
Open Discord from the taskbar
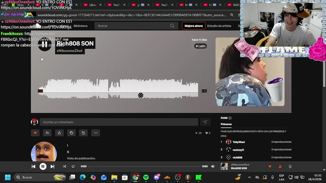156,177
